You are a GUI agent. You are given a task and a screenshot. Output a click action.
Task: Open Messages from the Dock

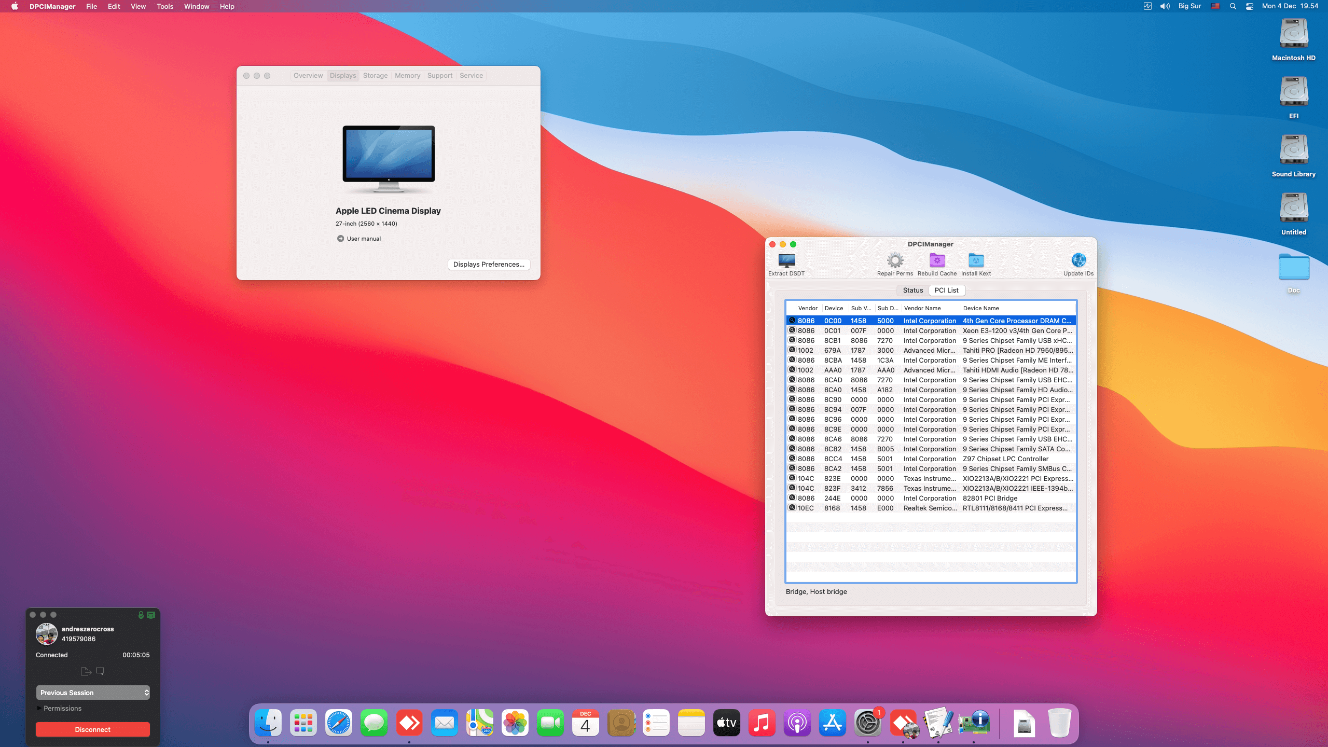pos(374,723)
